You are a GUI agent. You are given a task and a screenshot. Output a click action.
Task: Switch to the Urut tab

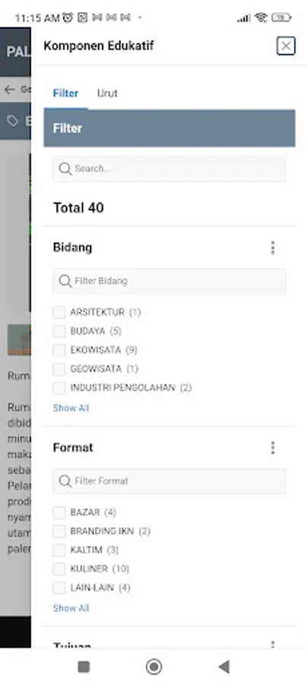[107, 93]
